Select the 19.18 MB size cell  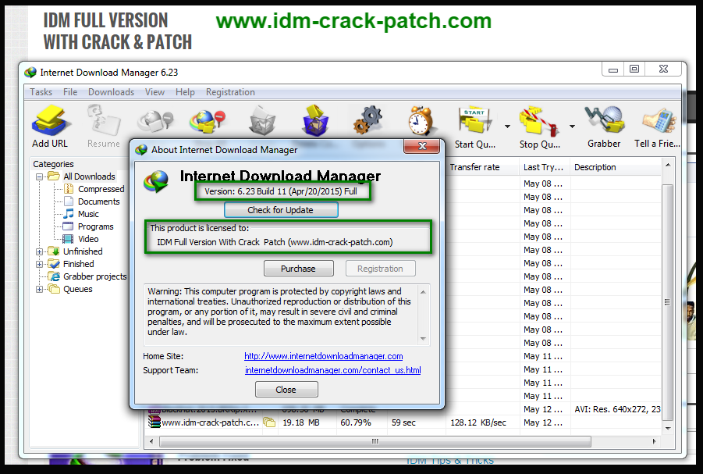tap(301, 422)
